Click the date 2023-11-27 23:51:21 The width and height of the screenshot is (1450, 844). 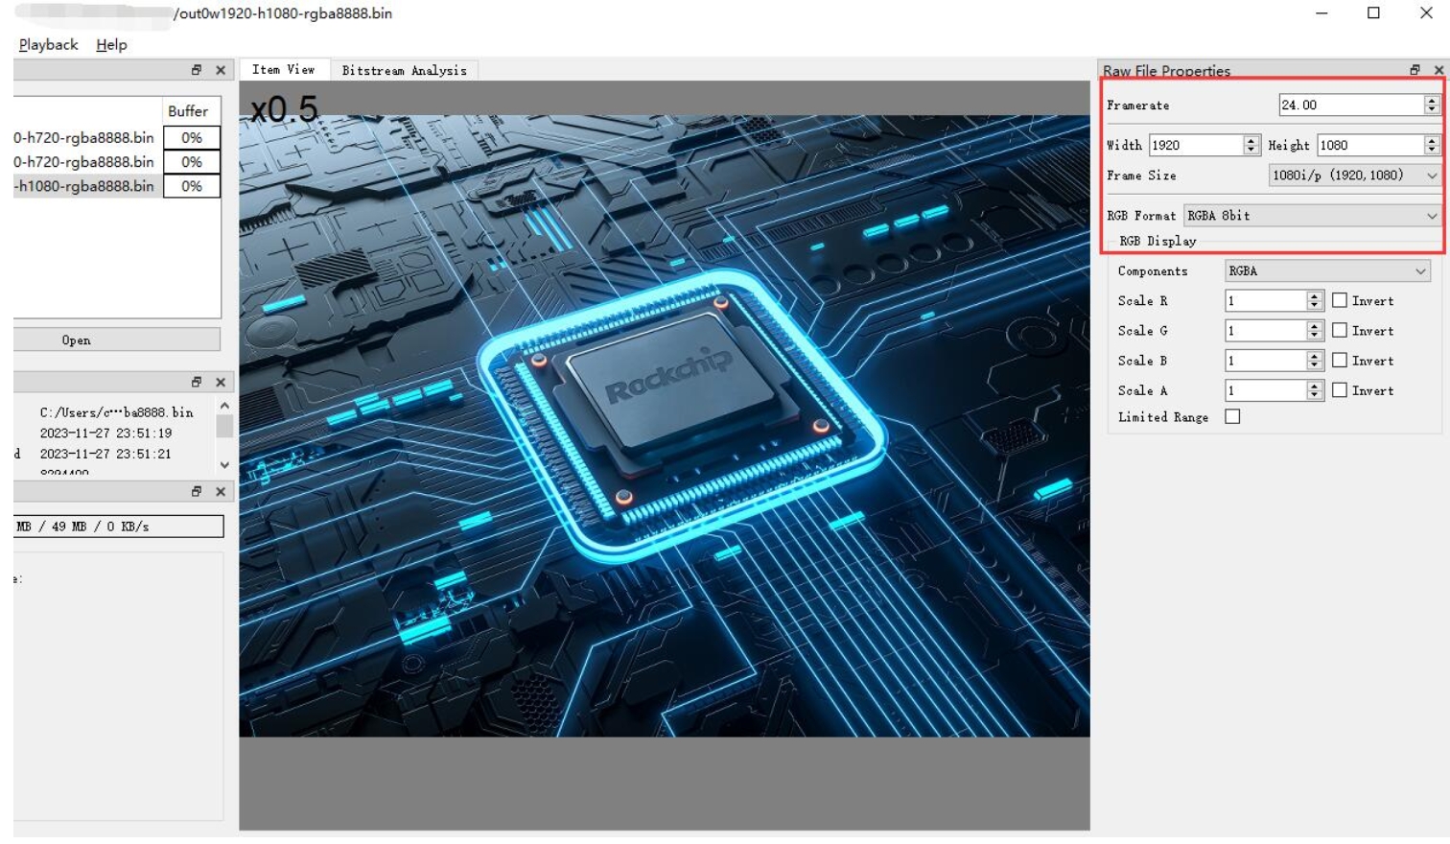click(105, 454)
